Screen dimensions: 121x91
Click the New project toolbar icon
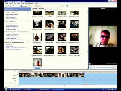tap(6, 6)
